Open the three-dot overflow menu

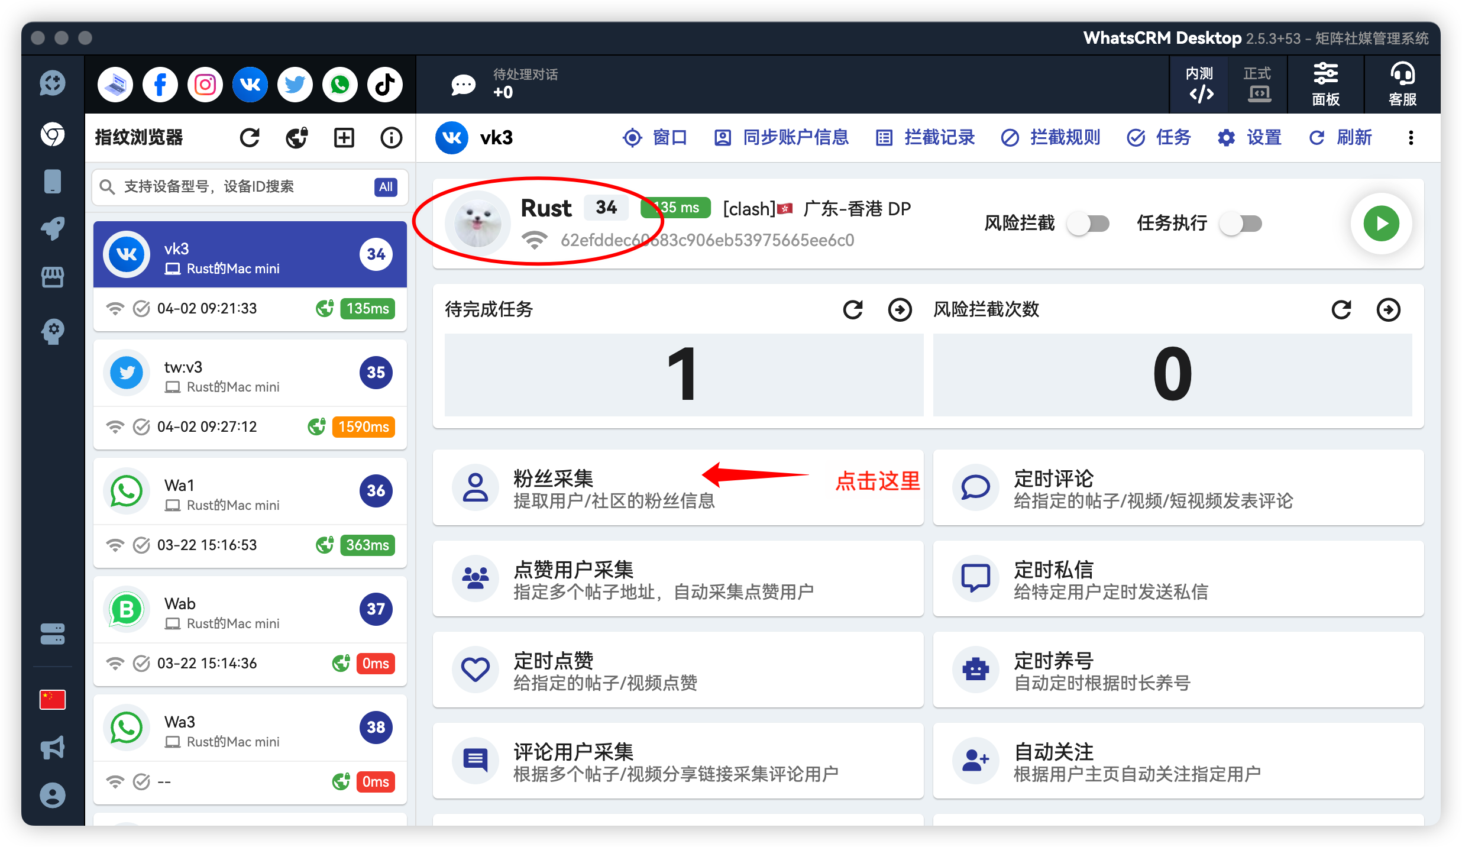(1411, 137)
